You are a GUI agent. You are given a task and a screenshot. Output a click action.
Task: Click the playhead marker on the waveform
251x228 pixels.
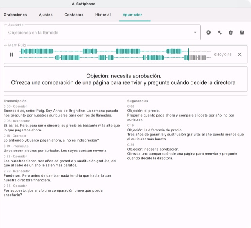[188, 54]
